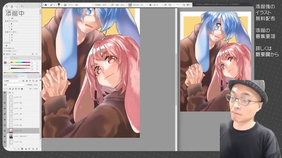This screenshot has height=158, width=282.
Task: Toggle pressure for opacity icon
Action: tap(112, 5)
